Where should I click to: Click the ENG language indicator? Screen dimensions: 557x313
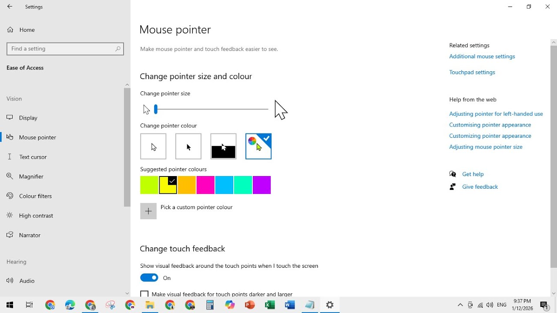pos(502,305)
